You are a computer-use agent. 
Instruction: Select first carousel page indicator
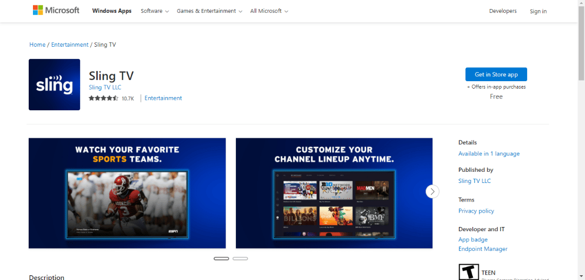[x=221, y=258]
